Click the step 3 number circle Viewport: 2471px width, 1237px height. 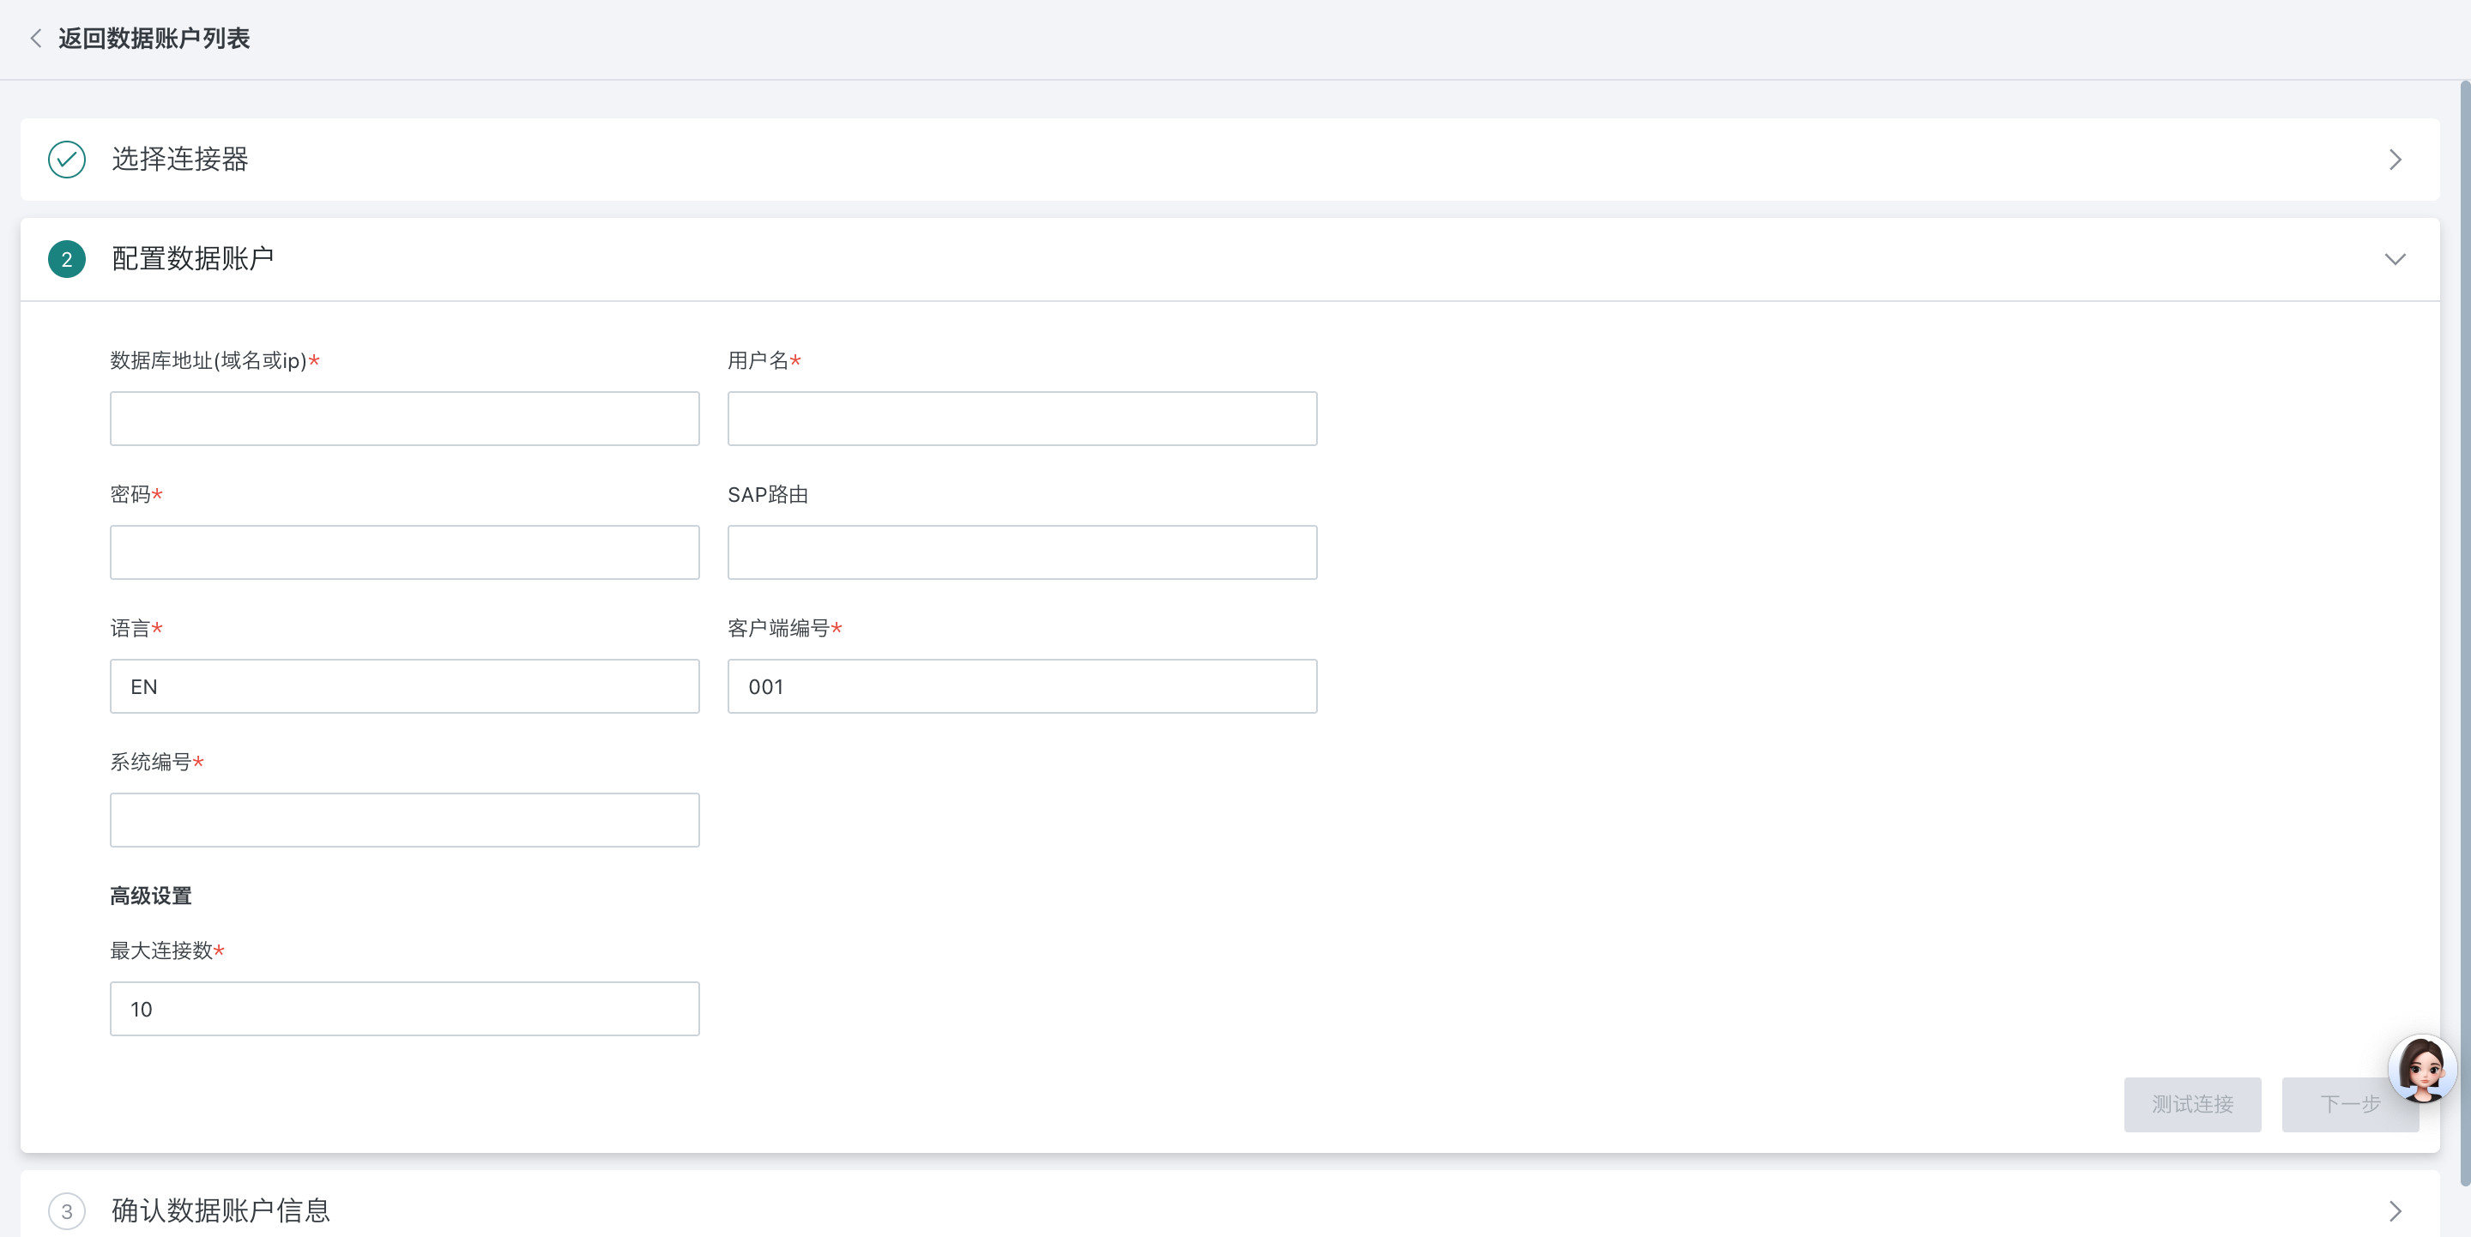pos(66,1210)
